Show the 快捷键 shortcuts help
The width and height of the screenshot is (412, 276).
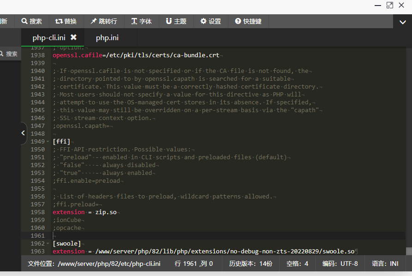point(248,21)
